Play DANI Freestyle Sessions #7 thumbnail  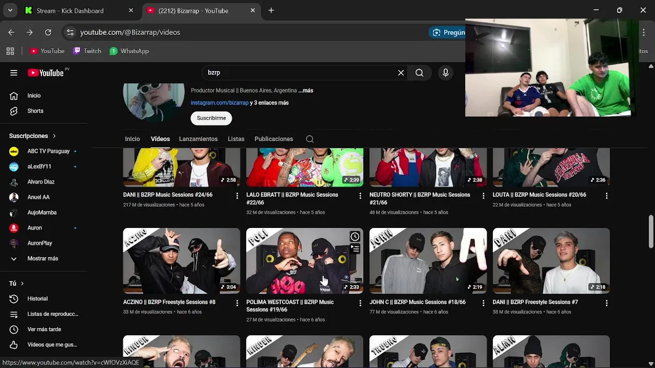pyautogui.click(x=551, y=261)
